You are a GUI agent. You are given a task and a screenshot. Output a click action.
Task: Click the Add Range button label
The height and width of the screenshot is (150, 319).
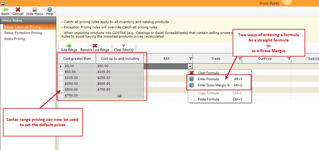tap(69, 50)
